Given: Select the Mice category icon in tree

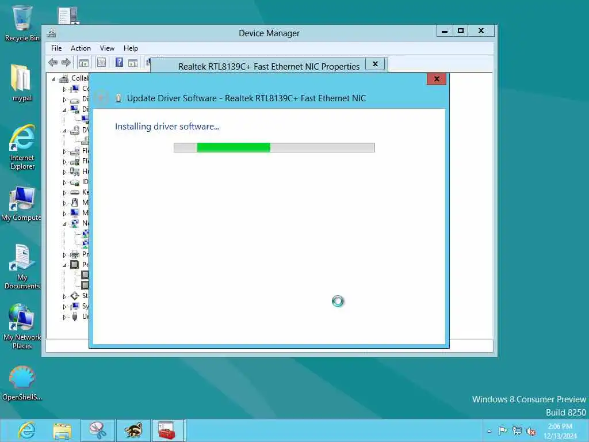Looking at the screenshot, I should coord(75,203).
